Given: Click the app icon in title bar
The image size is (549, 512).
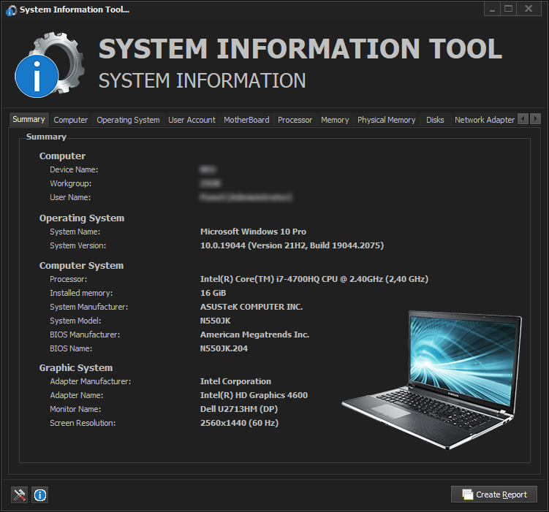Looking at the screenshot, I should (x=11, y=10).
